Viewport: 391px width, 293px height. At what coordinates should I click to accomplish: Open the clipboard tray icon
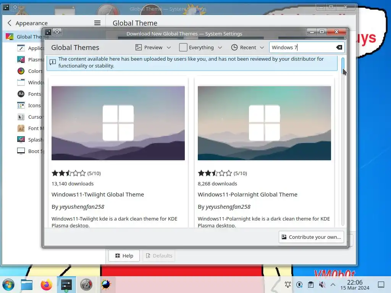311,285
